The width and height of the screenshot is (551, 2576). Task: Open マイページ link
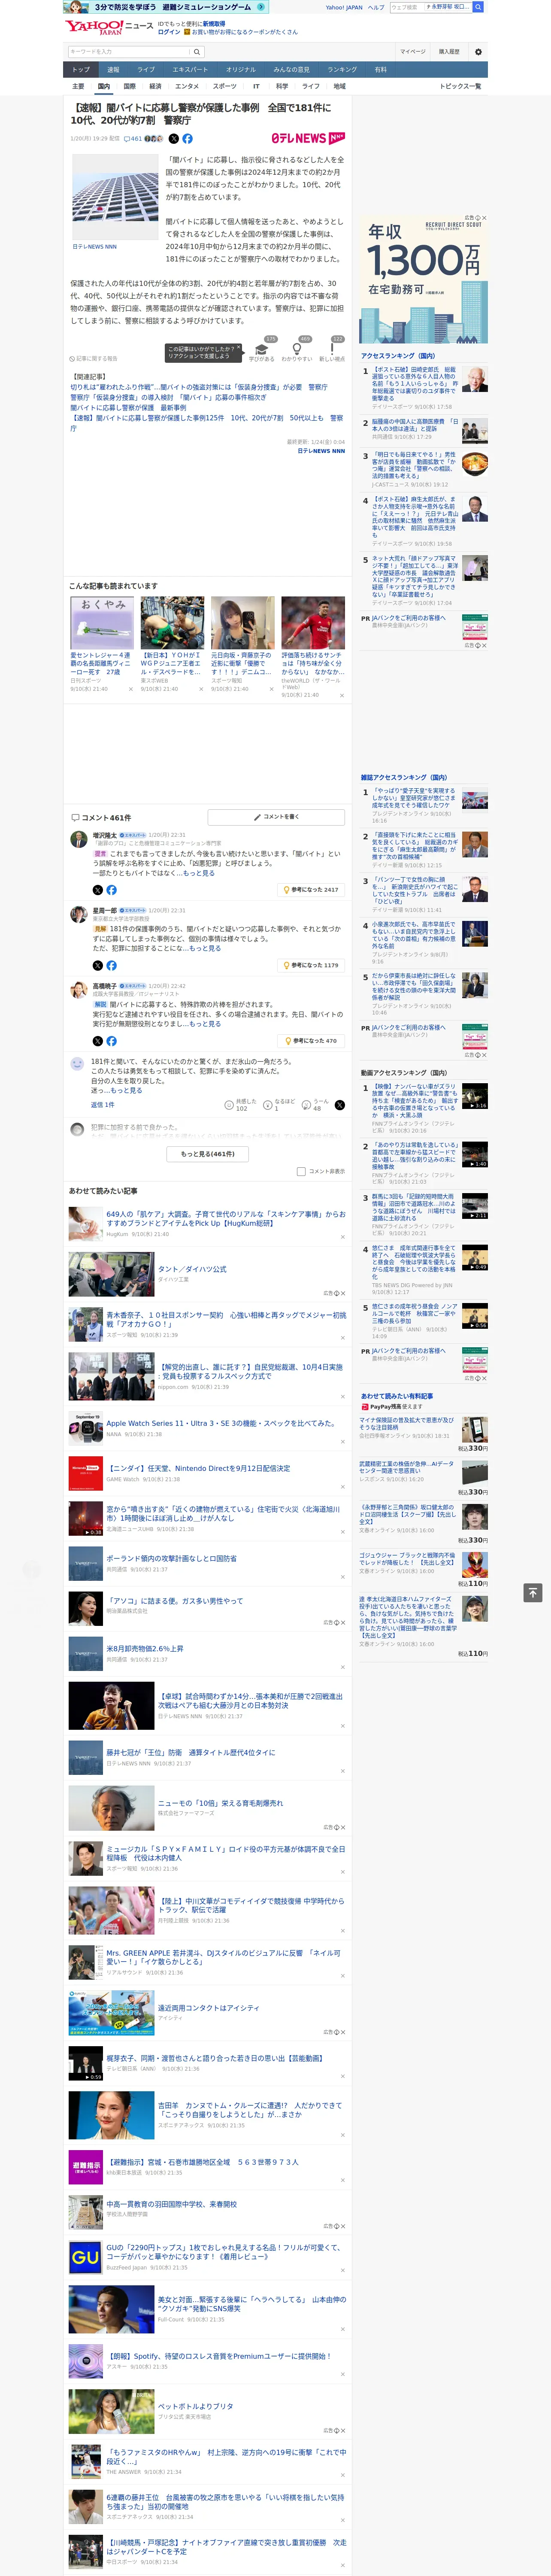tap(413, 52)
